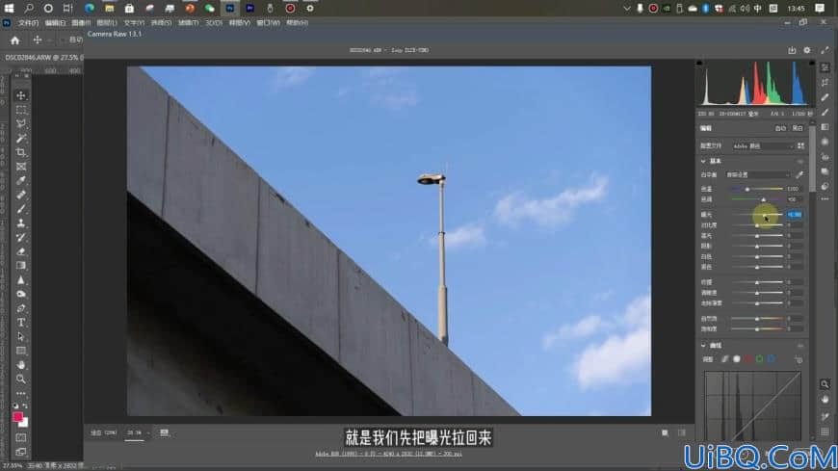Toggle Curve panel visibility eye

click(800, 346)
